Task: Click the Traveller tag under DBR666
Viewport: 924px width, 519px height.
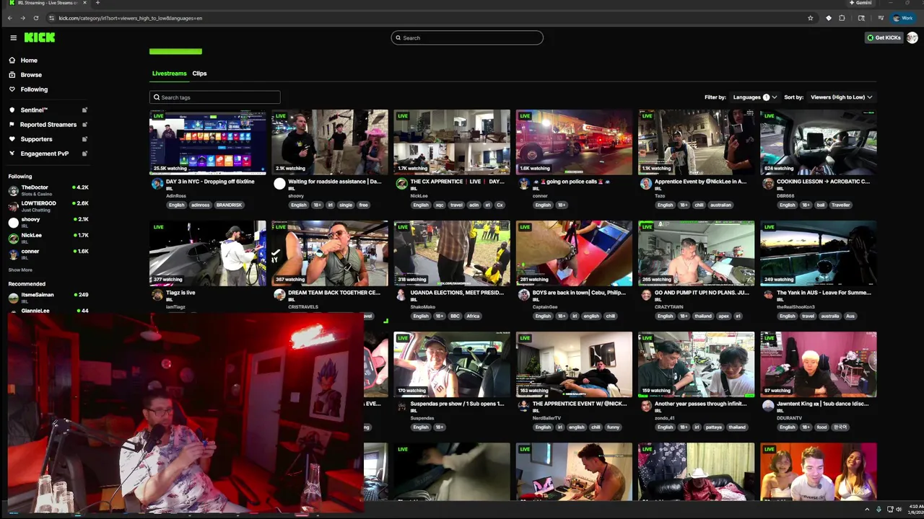Action: pos(840,205)
